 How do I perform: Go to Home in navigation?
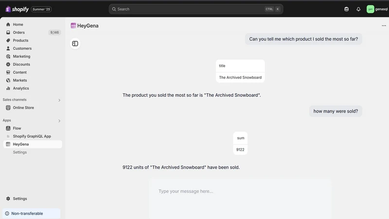pos(18,24)
